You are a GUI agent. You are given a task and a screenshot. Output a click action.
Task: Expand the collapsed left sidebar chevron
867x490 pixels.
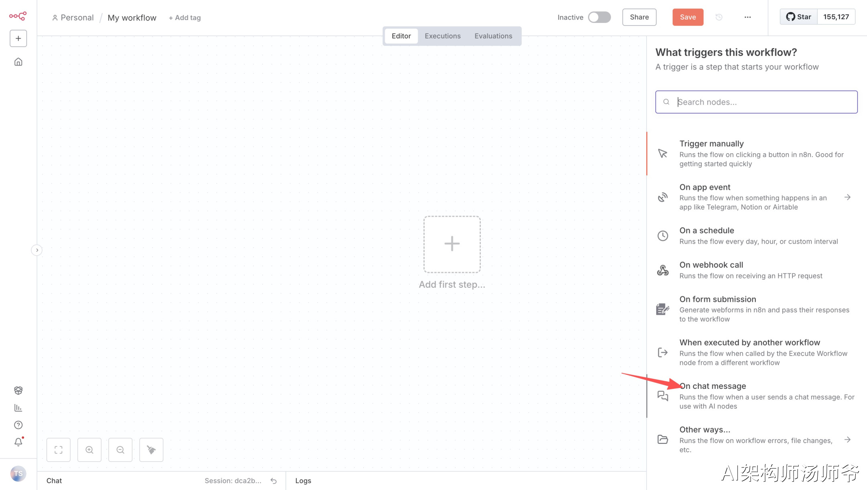[x=37, y=250]
